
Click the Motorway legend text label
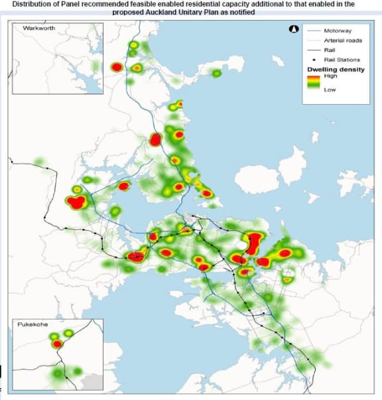coord(338,31)
